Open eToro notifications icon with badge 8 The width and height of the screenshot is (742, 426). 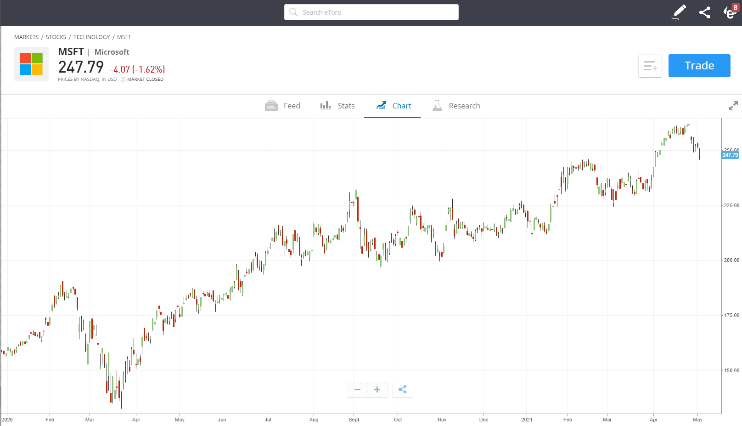pos(730,12)
